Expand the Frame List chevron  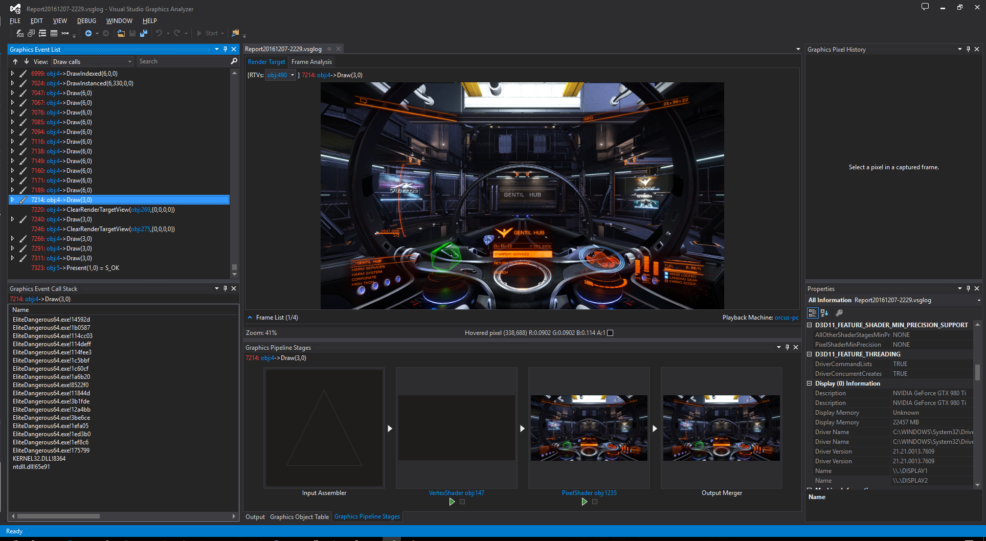250,318
